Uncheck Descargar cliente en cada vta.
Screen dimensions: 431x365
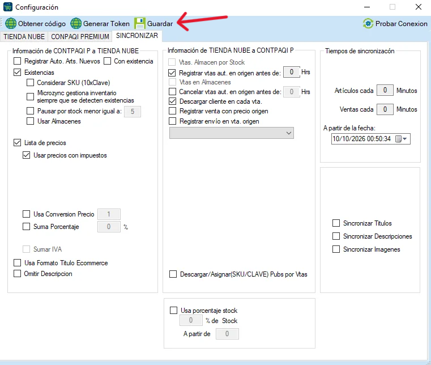tap(172, 101)
